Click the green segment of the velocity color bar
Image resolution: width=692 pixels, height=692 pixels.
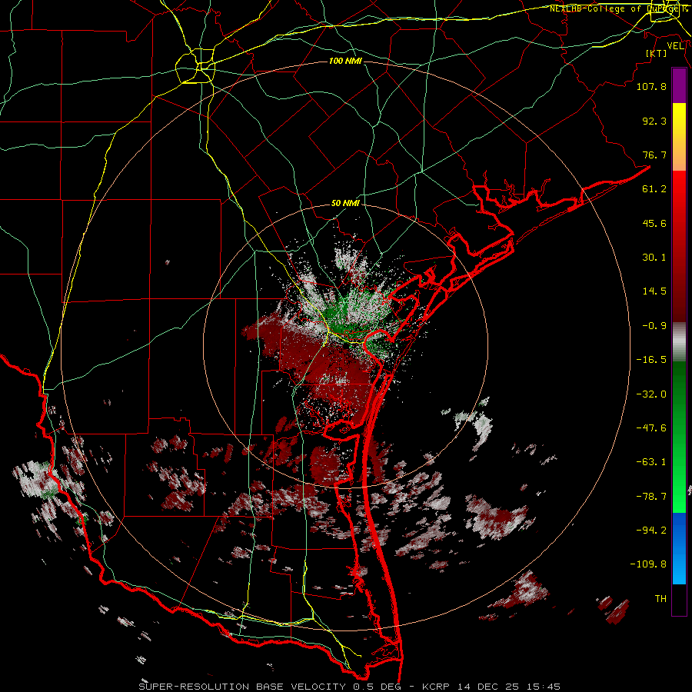point(679,437)
